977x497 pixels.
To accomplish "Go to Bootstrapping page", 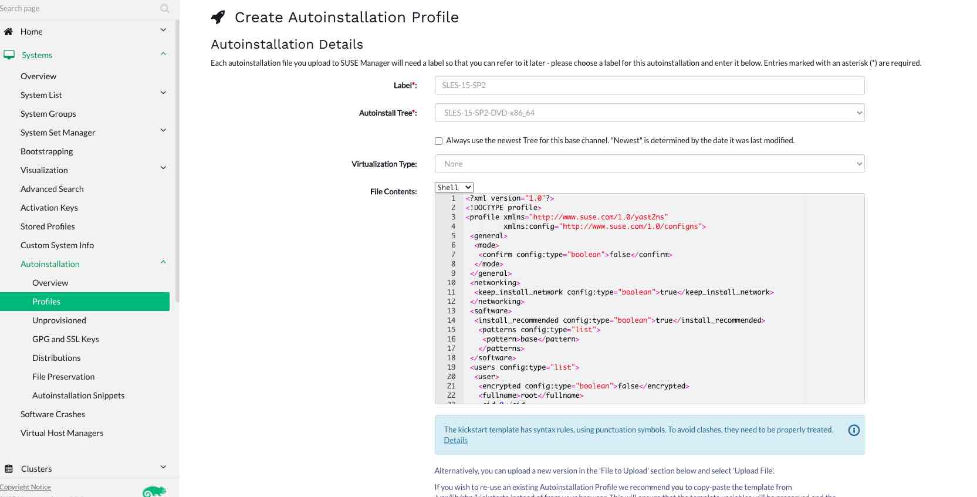I will tap(46, 151).
